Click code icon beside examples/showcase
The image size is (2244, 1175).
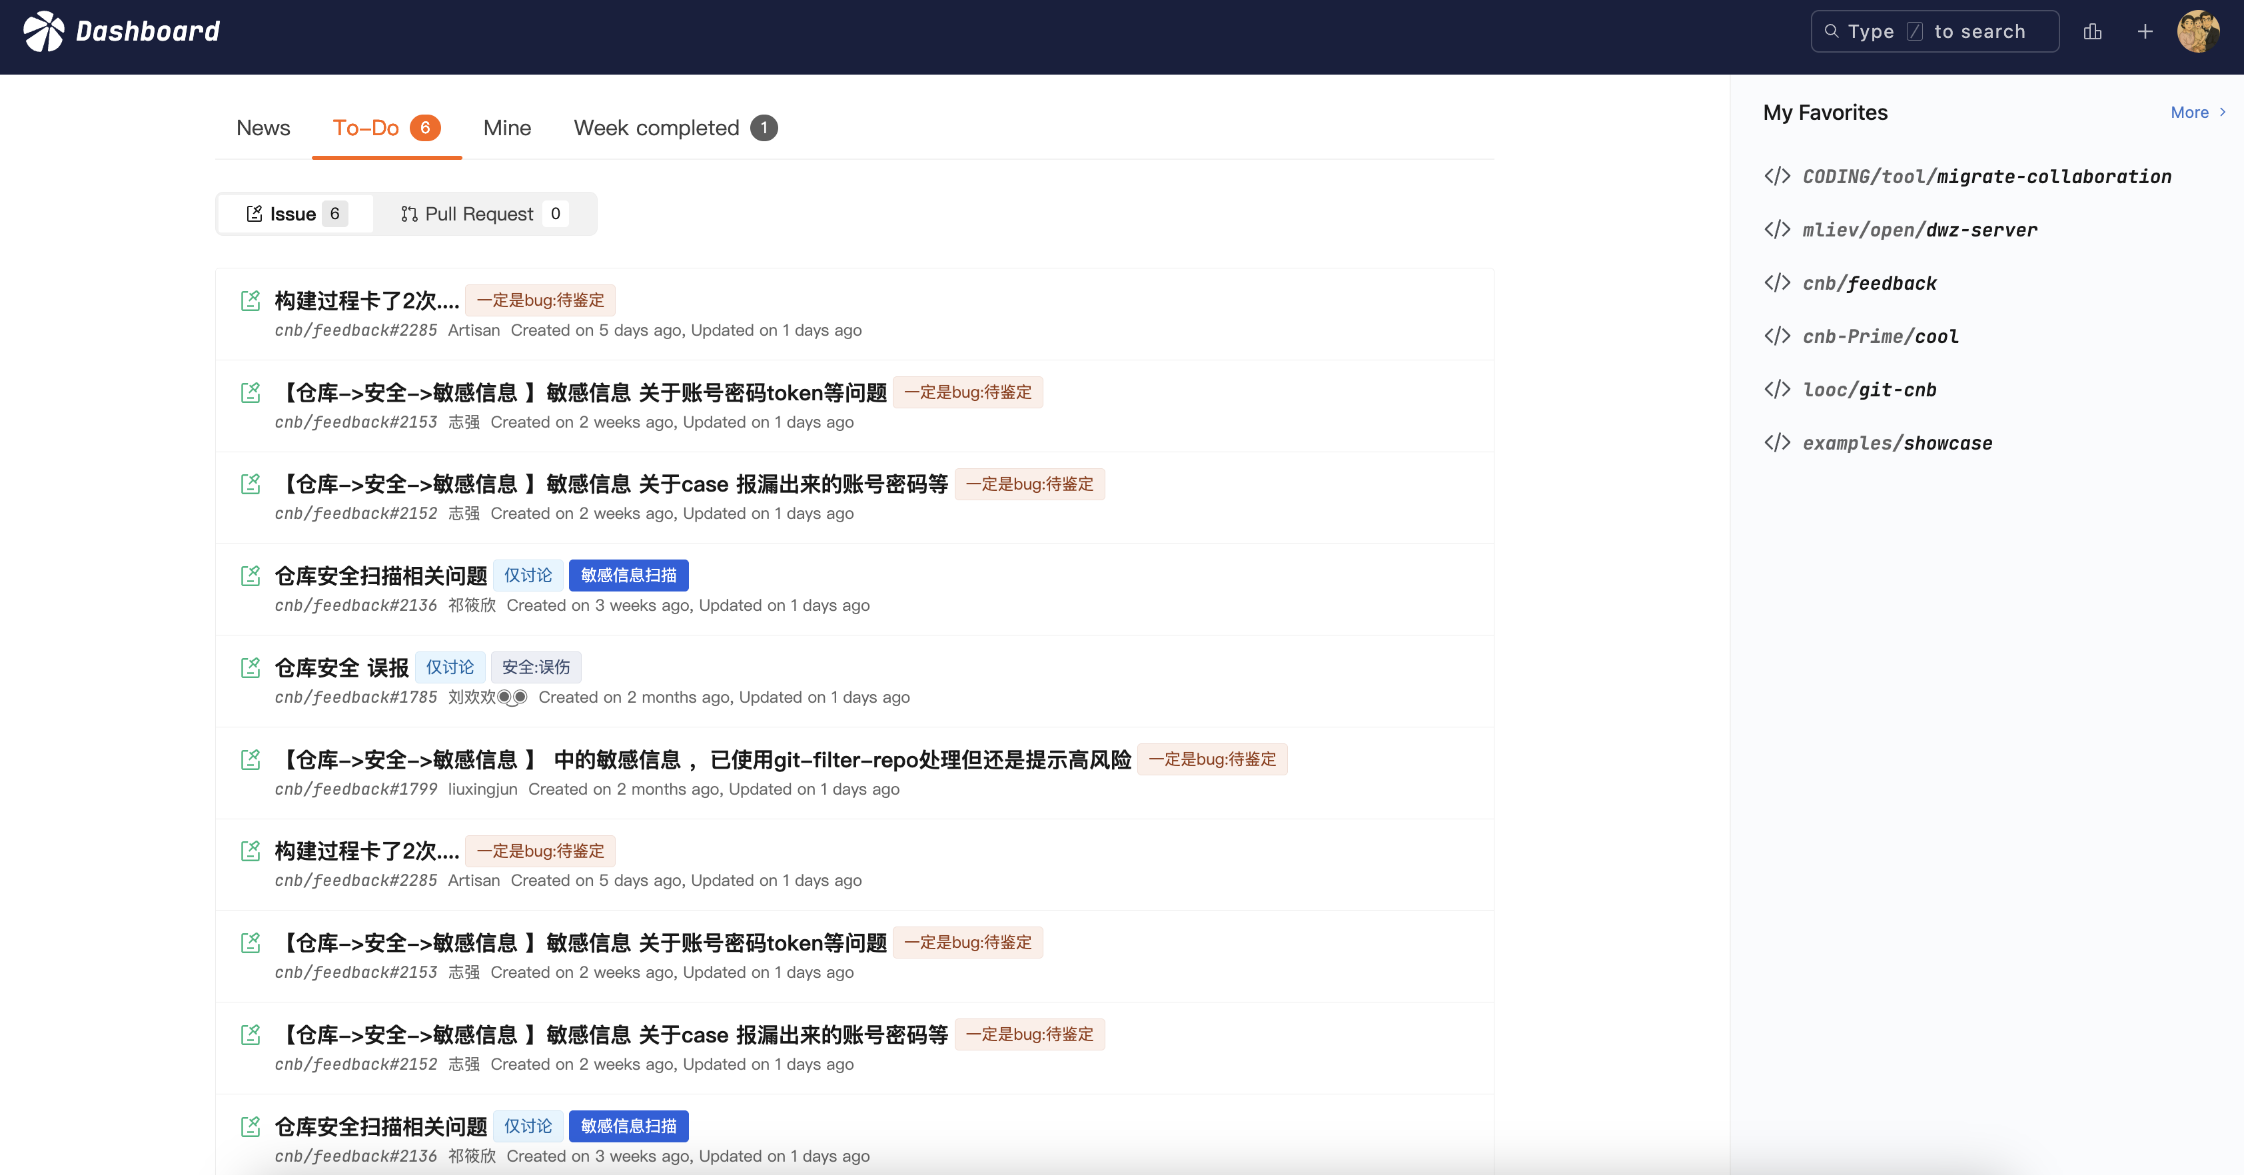point(1777,442)
